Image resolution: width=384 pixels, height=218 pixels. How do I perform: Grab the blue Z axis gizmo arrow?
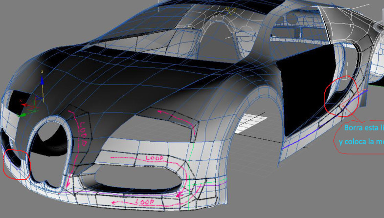pos(42,80)
